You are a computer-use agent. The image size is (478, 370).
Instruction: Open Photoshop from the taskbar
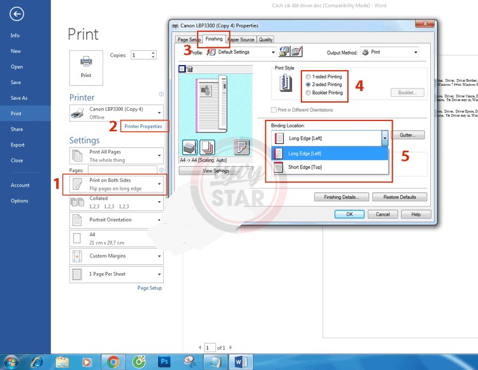coord(164,362)
